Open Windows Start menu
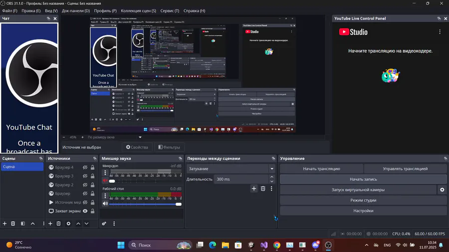Image resolution: width=449 pixels, height=252 pixels. pos(121,245)
